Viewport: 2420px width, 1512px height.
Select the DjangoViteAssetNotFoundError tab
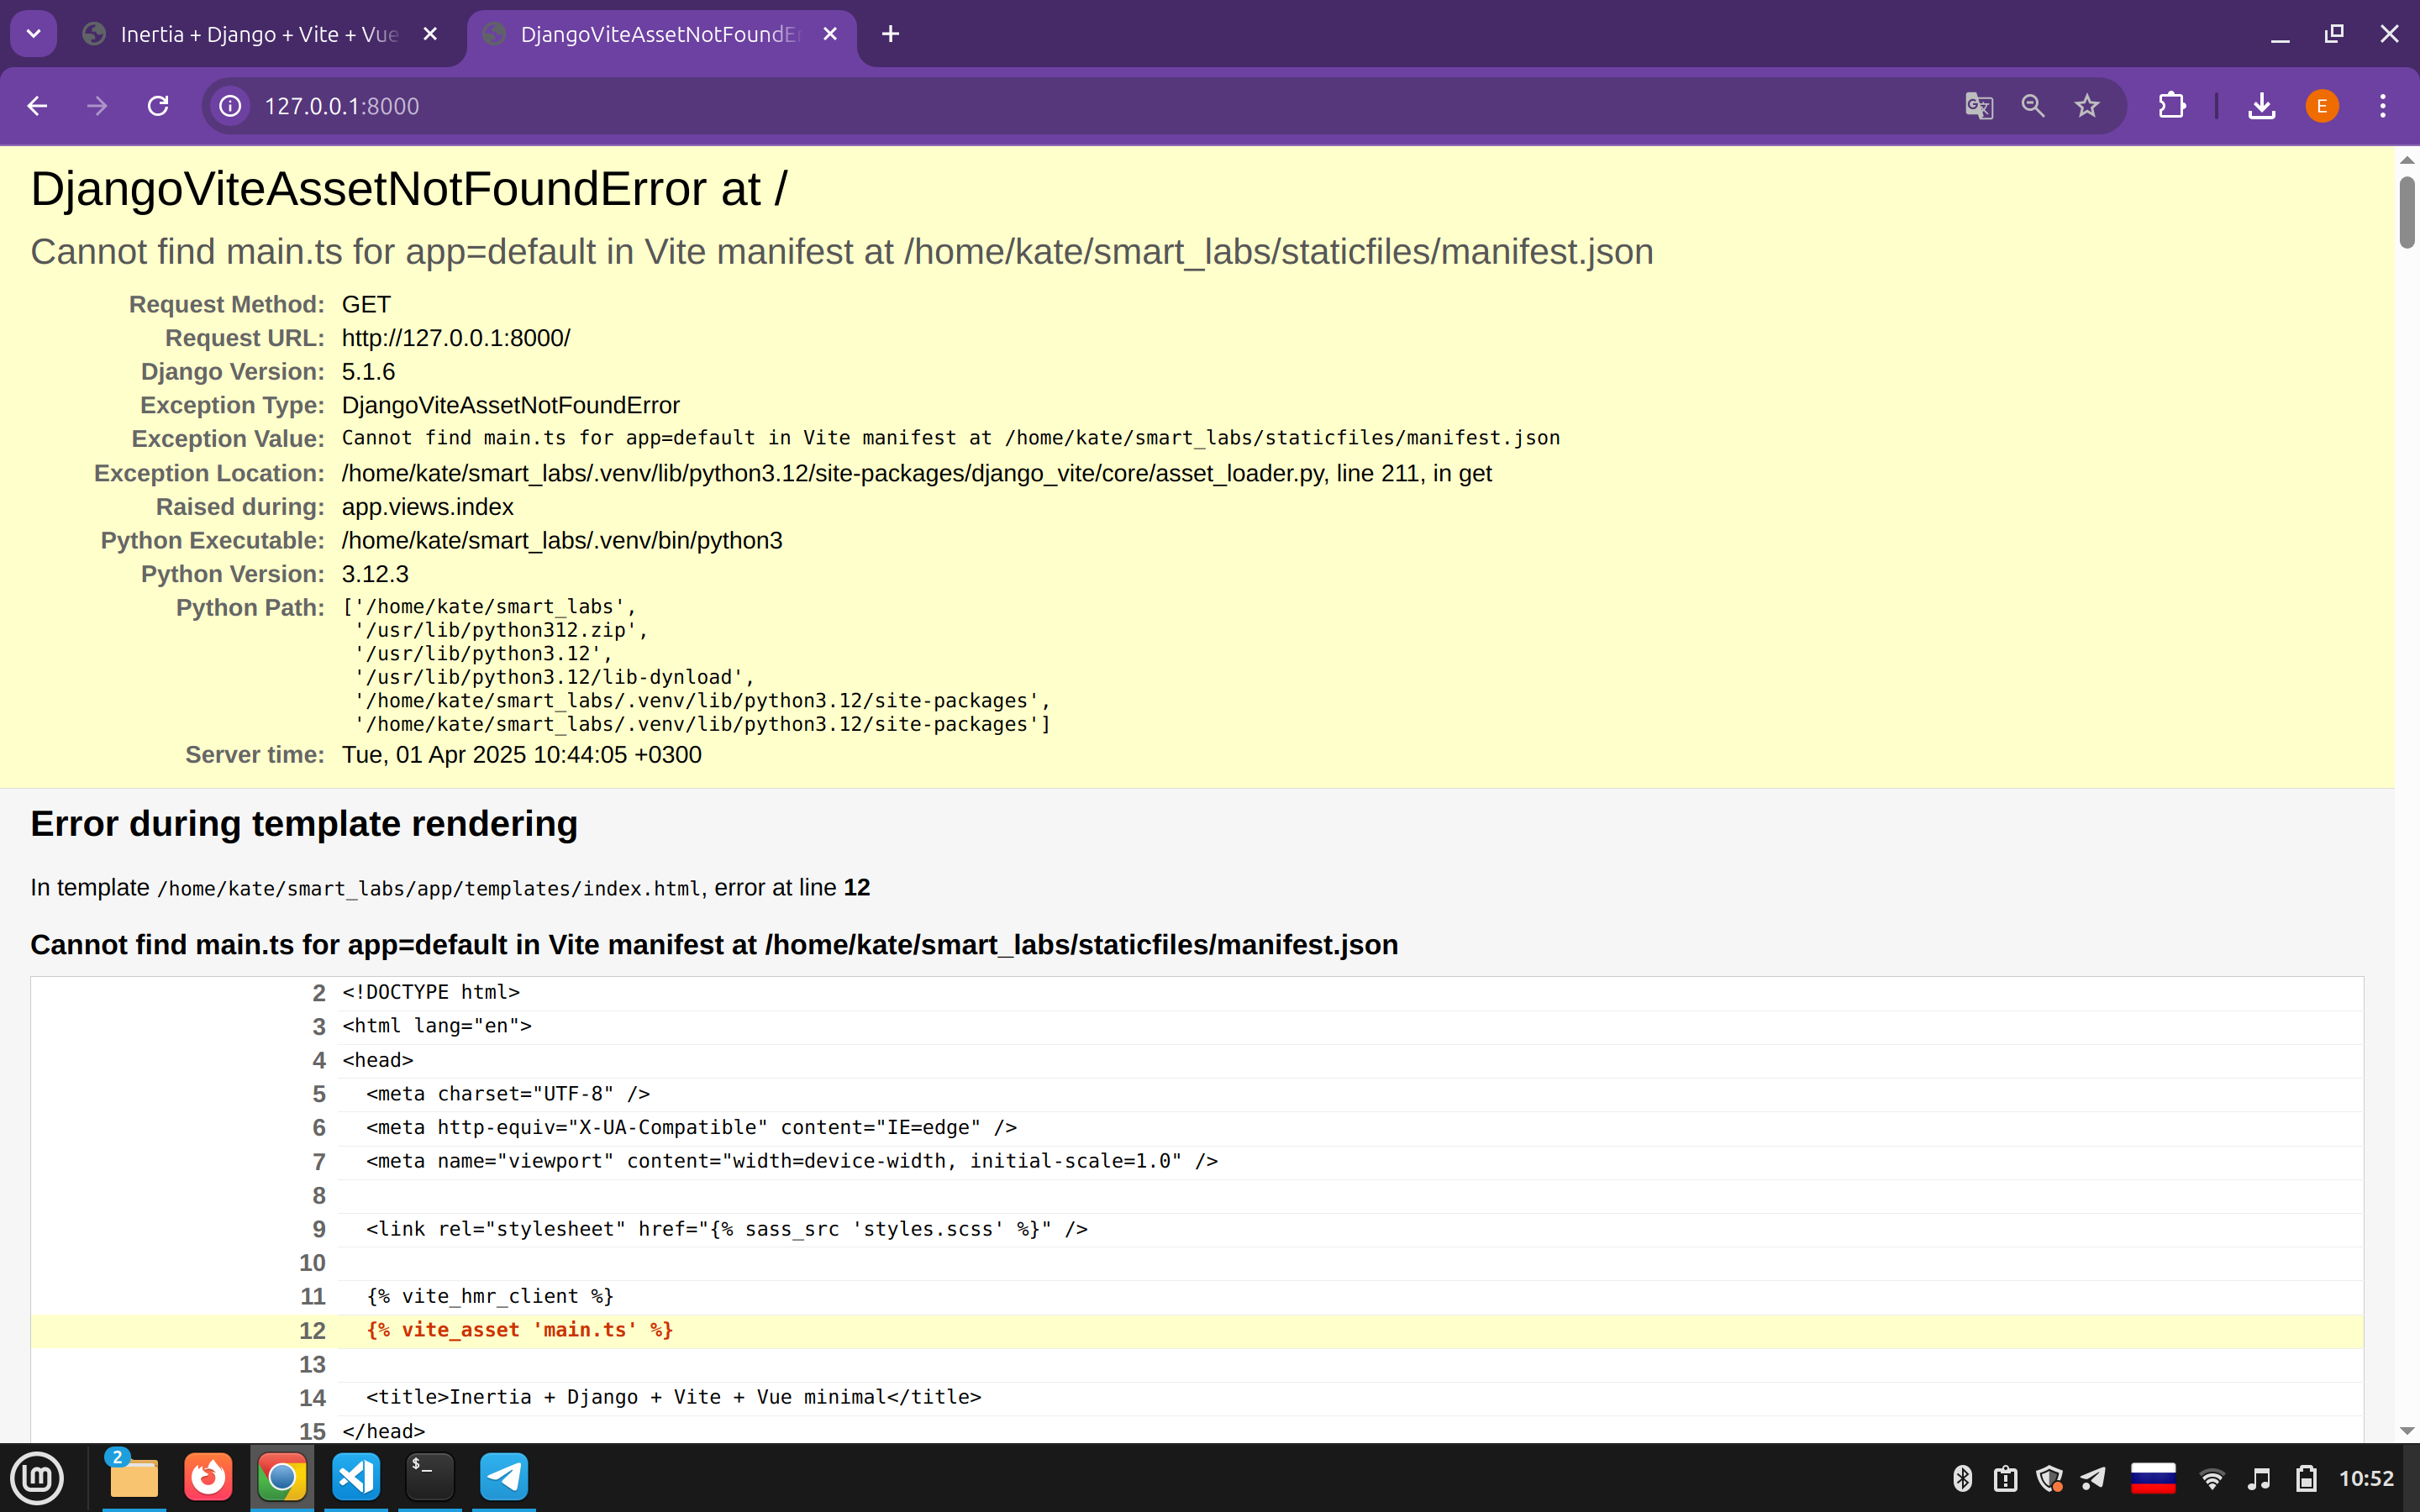click(660, 34)
